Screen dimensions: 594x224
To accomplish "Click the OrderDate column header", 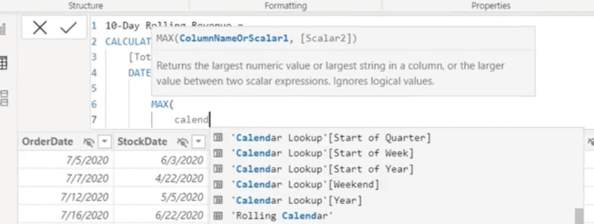I will tap(47, 141).
